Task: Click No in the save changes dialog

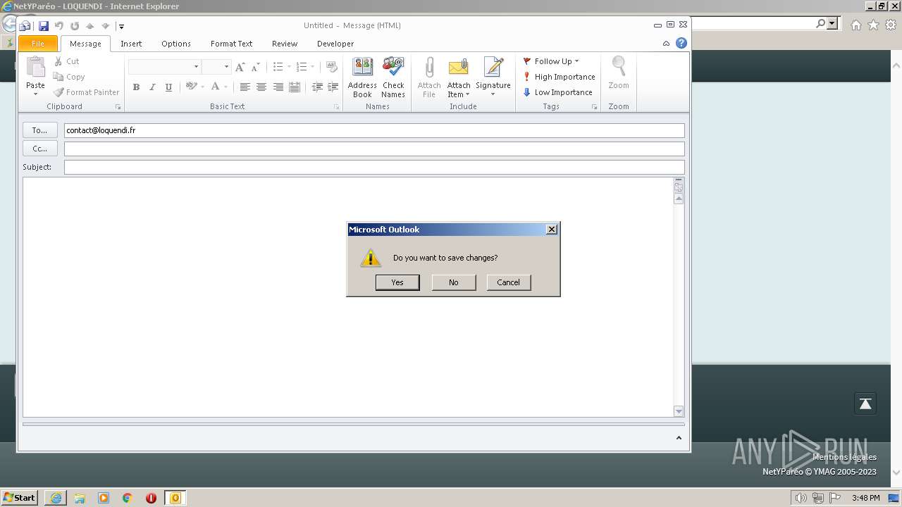Action: coord(453,282)
